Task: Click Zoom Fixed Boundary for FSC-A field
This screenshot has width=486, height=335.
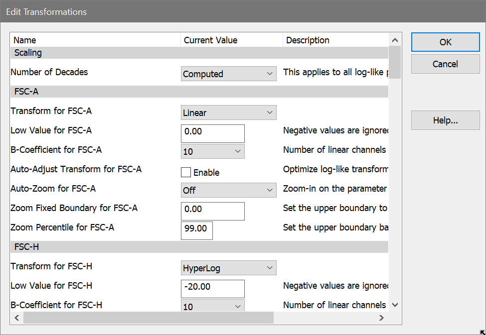Action: [x=213, y=211]
